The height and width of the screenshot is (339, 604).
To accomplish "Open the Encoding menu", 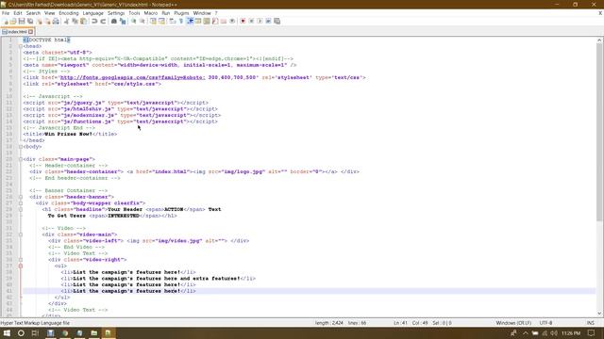I will [69, 13].
